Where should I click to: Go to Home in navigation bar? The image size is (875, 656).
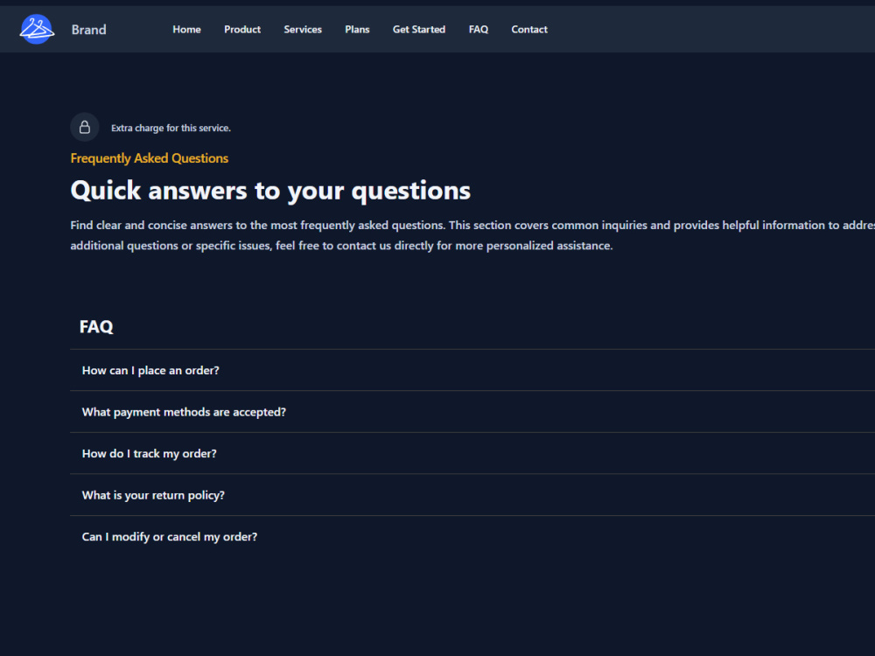pyautogui.click(x=186, y=30)
